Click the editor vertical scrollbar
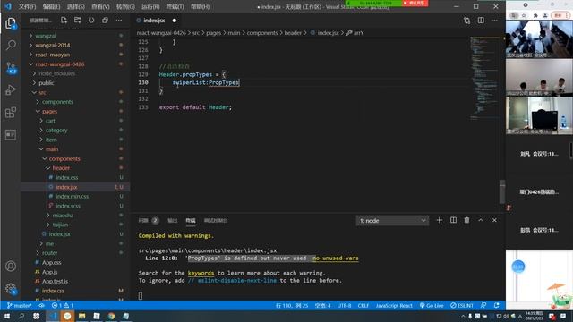 (502, 191)
